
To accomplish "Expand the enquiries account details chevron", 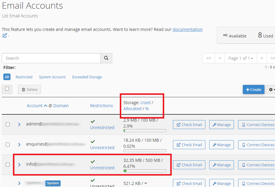I will [x=19, y=145].
